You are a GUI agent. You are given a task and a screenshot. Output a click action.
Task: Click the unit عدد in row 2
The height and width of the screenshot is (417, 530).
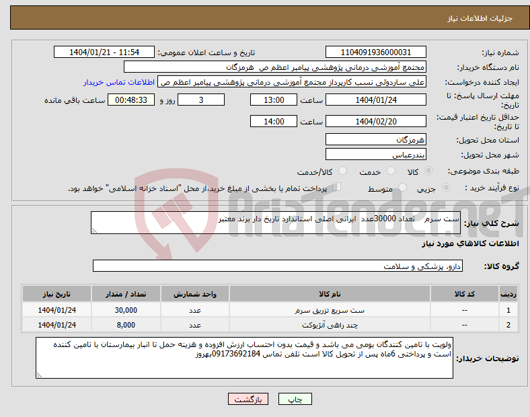tap(195, 325)
